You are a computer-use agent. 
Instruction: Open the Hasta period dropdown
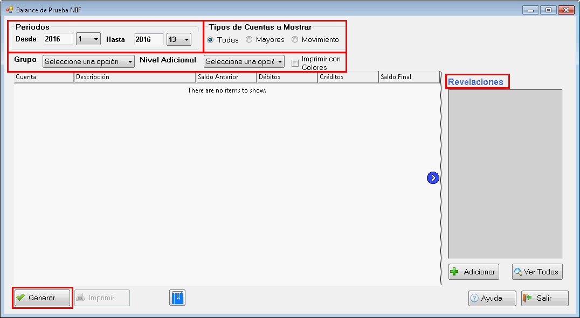pos(179,39)
